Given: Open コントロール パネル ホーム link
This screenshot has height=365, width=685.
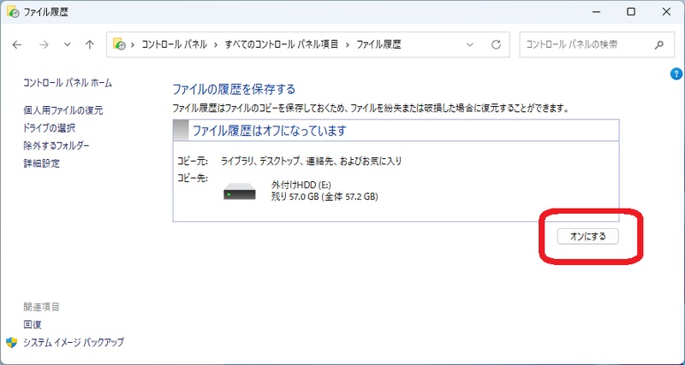Looking at the screenshot, I should [x=68, y=82].
